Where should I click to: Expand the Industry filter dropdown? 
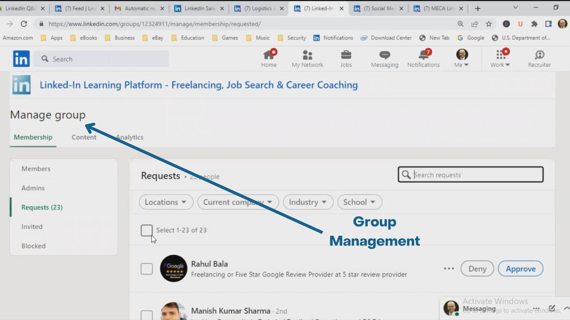(x=308, y=202)
